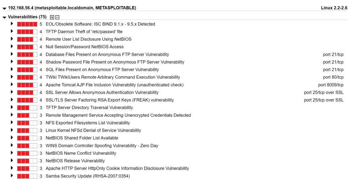Expand the EOL/Obsolete ISC BIND entry
Screen dimensions: 348x179
pyautogui.click(x=12, y=24)
